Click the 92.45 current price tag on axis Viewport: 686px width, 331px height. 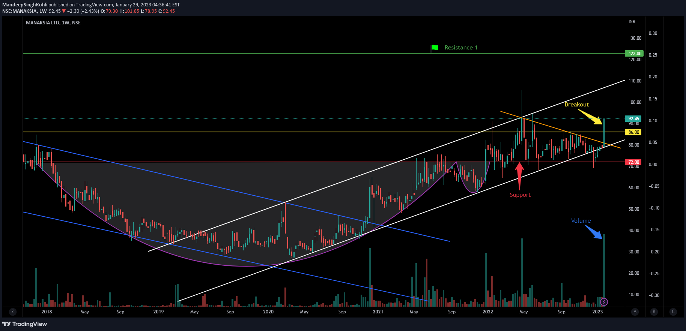[633, 119]
